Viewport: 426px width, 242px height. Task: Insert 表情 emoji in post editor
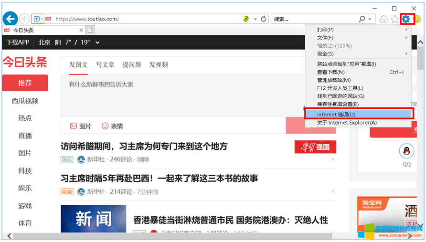tap(112, 126)
